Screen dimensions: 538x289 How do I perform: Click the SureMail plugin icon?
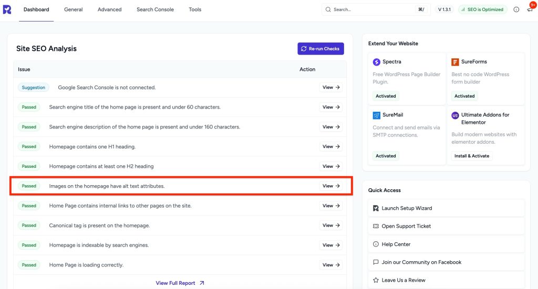coord(376,115)
